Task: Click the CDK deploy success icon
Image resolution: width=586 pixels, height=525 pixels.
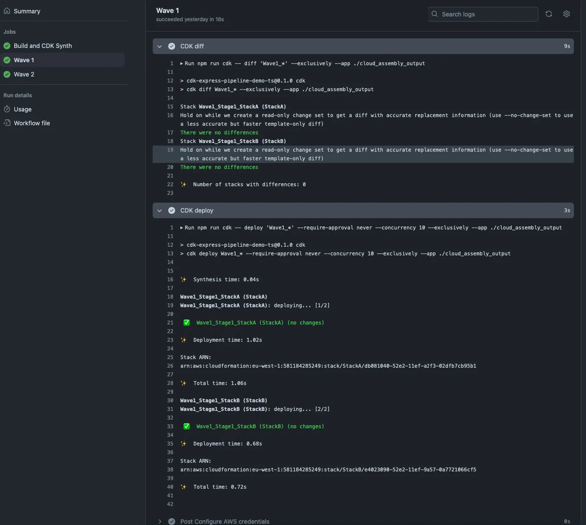Action: [x=172, y=210]
